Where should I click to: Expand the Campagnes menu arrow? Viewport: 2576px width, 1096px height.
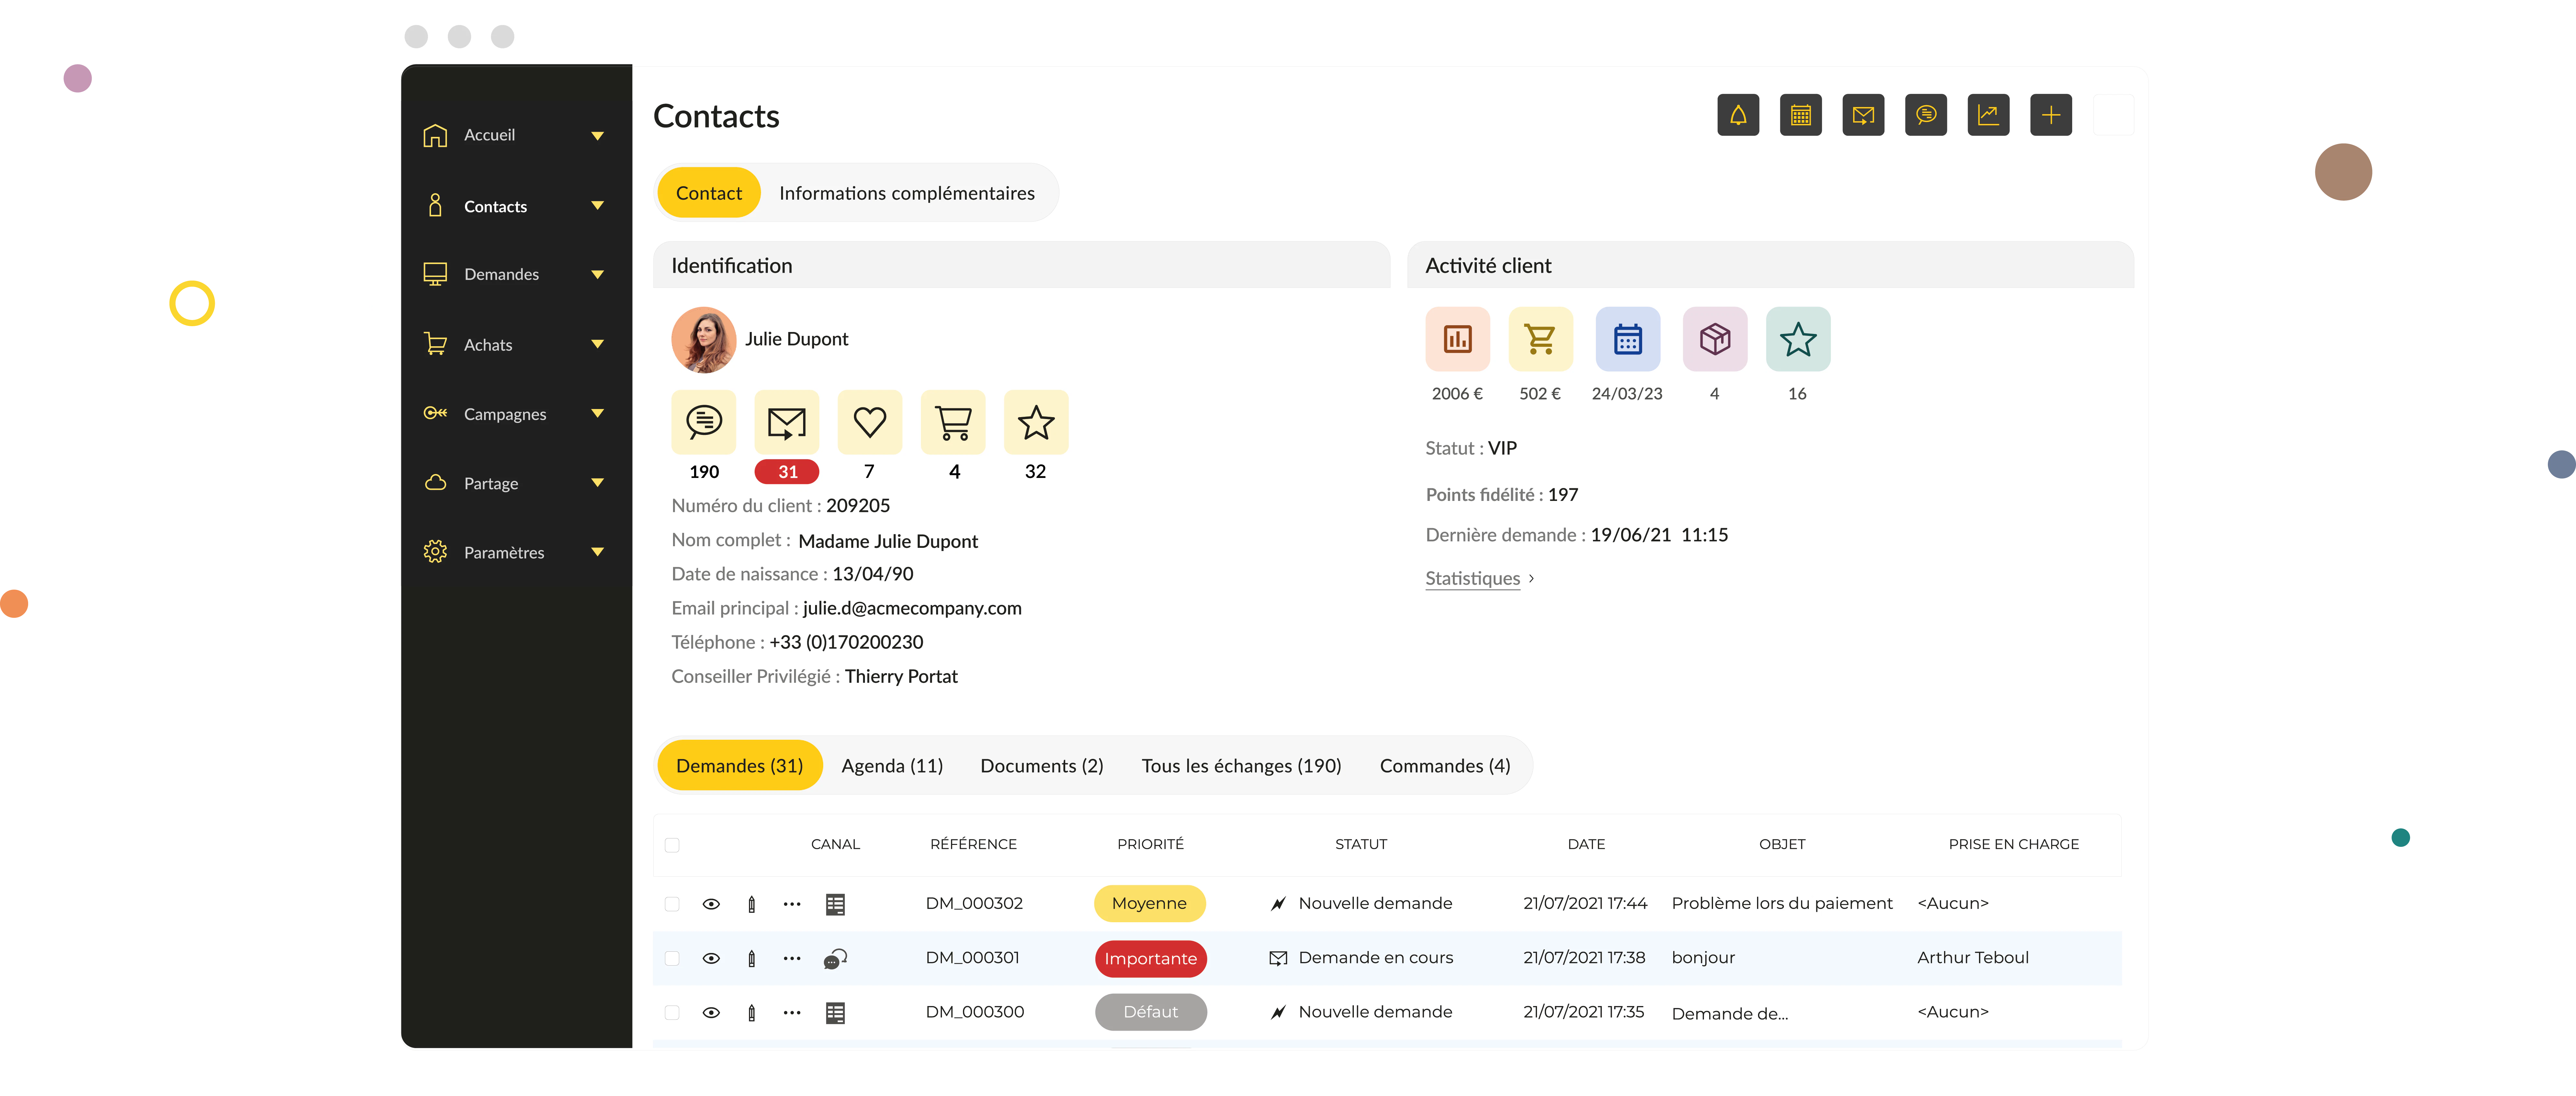coord(598,413)
